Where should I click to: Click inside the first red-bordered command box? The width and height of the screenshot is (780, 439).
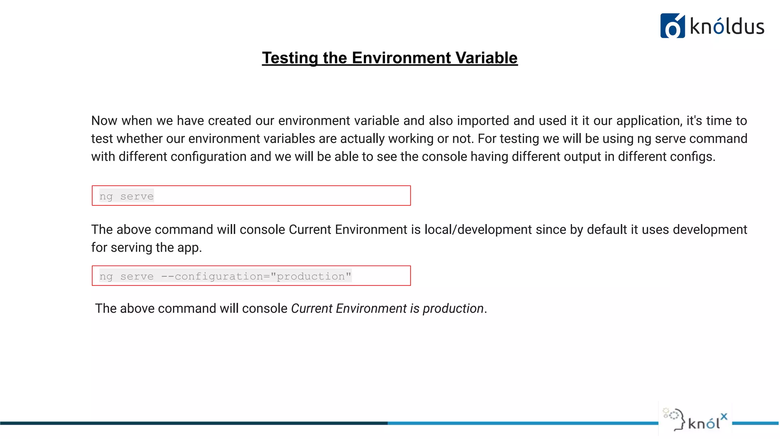(x=251, y=195)
